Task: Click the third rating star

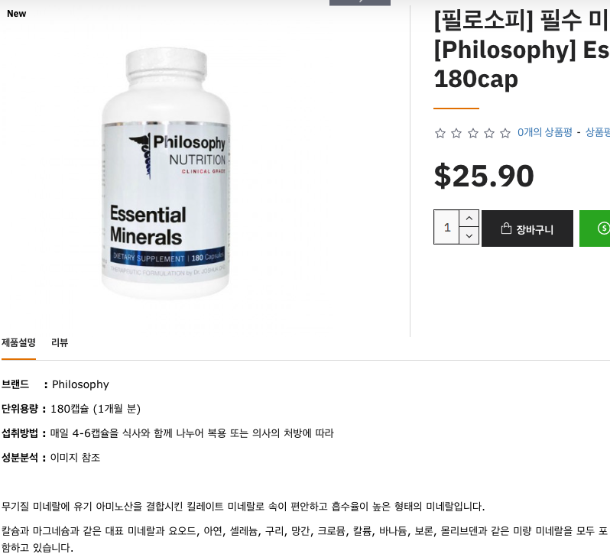Action: [x=472, y=134]
